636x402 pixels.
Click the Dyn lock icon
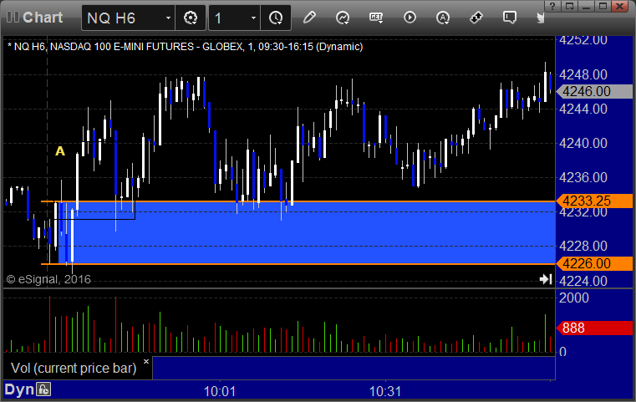(43, 389)
